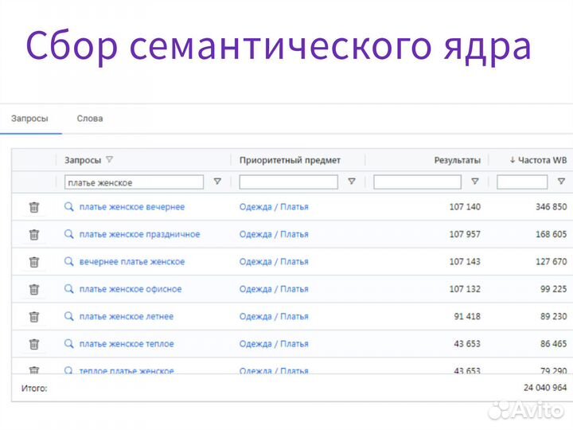Image resolution: width=573 pixels, height=430 pixels.
Task: Select frequency value 86 465
Action: point(553,344)
